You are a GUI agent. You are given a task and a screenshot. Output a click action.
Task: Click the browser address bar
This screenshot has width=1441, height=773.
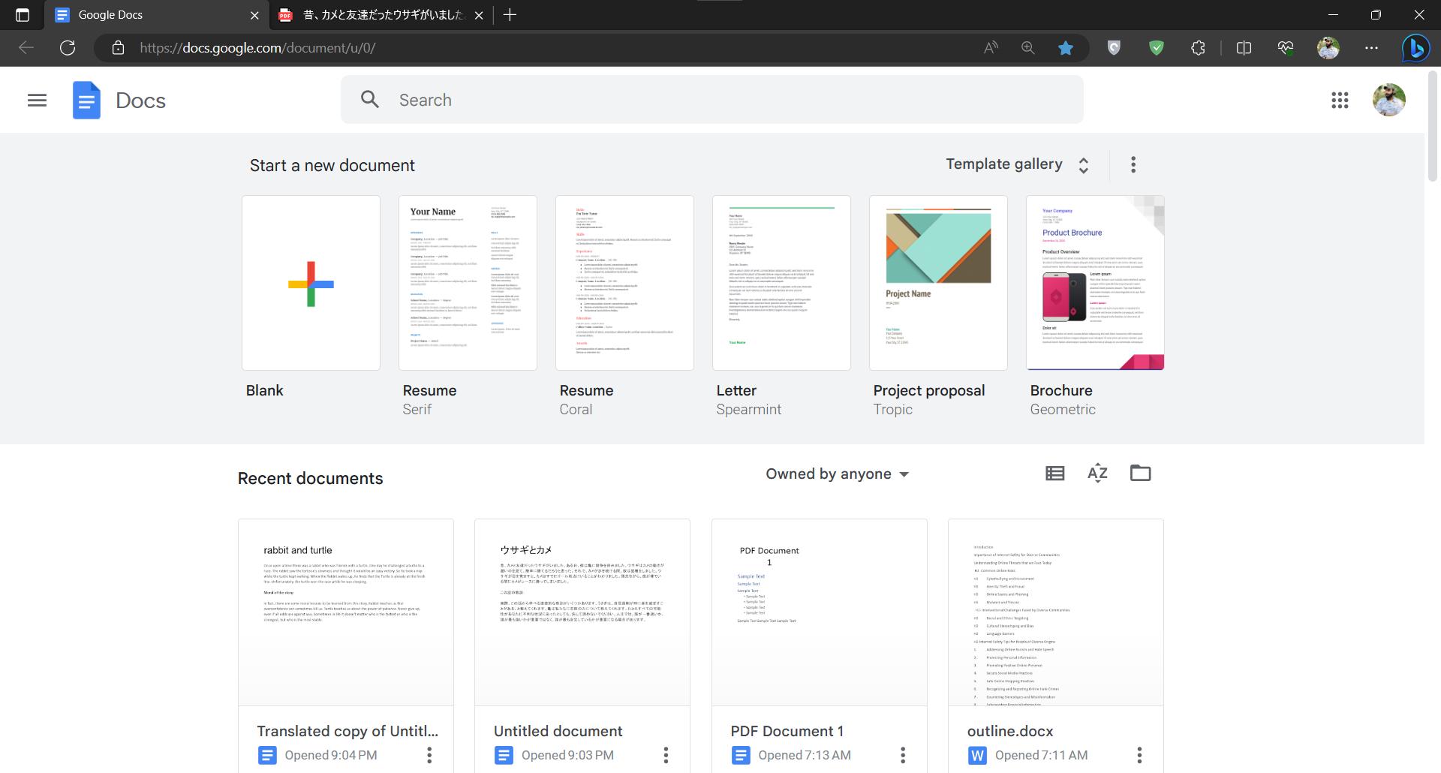coord(450,47)
